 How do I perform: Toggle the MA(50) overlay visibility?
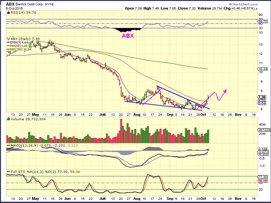17,46
